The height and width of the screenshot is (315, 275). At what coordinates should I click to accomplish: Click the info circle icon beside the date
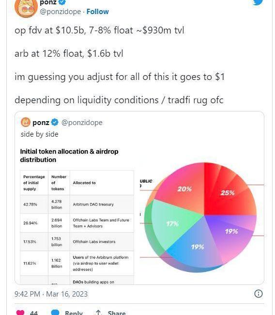259,294
